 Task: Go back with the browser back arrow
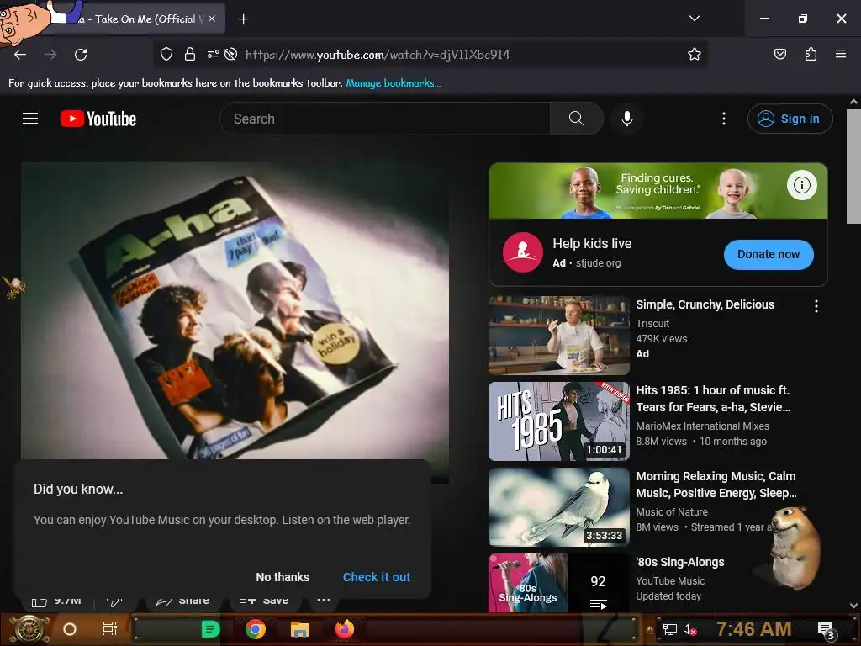click(x=20, y=55)
